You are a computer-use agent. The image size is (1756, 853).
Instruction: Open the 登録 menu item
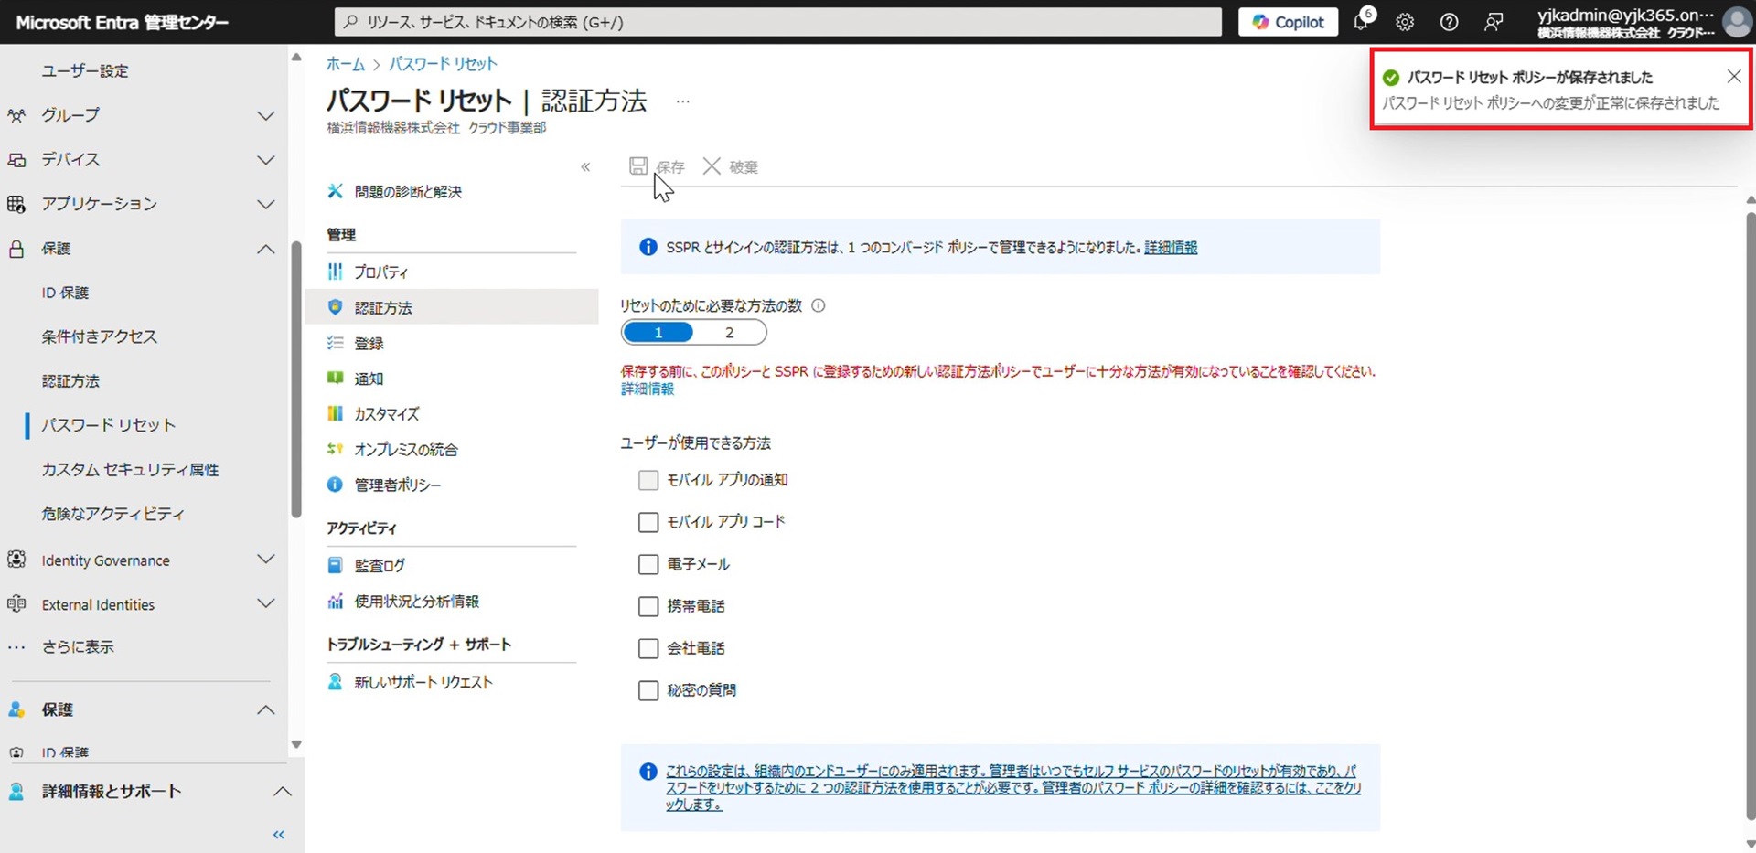click(x=369, y=344)
